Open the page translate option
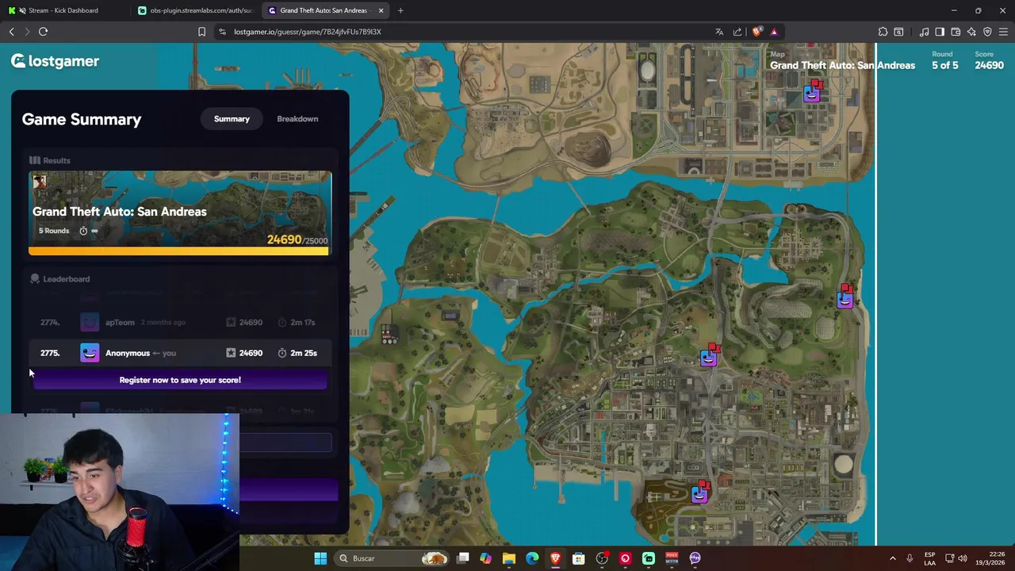The image size is (1015, 571). tap(719, 32)
